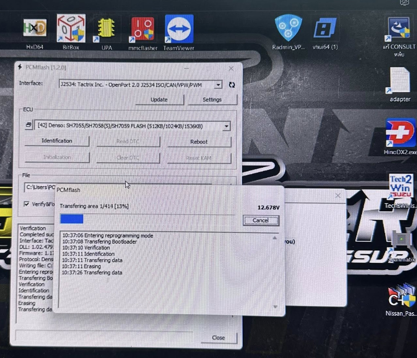The image size is (417, 358).
Task: Open the UPA programmer shortcut
Action: [x=107, y=32]
